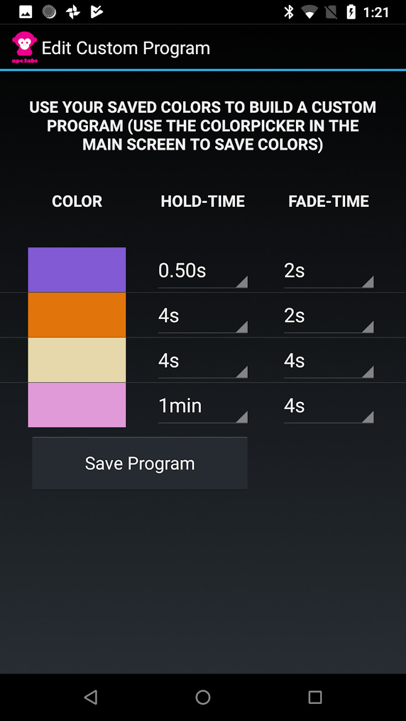Open orange row's 4s hold-time dropdown

coord(202,316)
